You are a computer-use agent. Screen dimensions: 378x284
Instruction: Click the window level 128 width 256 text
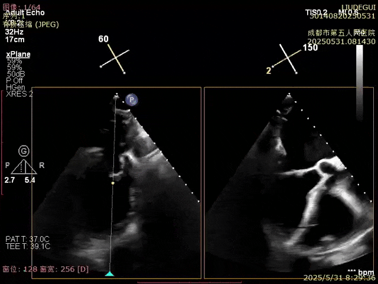click(46, 269)
